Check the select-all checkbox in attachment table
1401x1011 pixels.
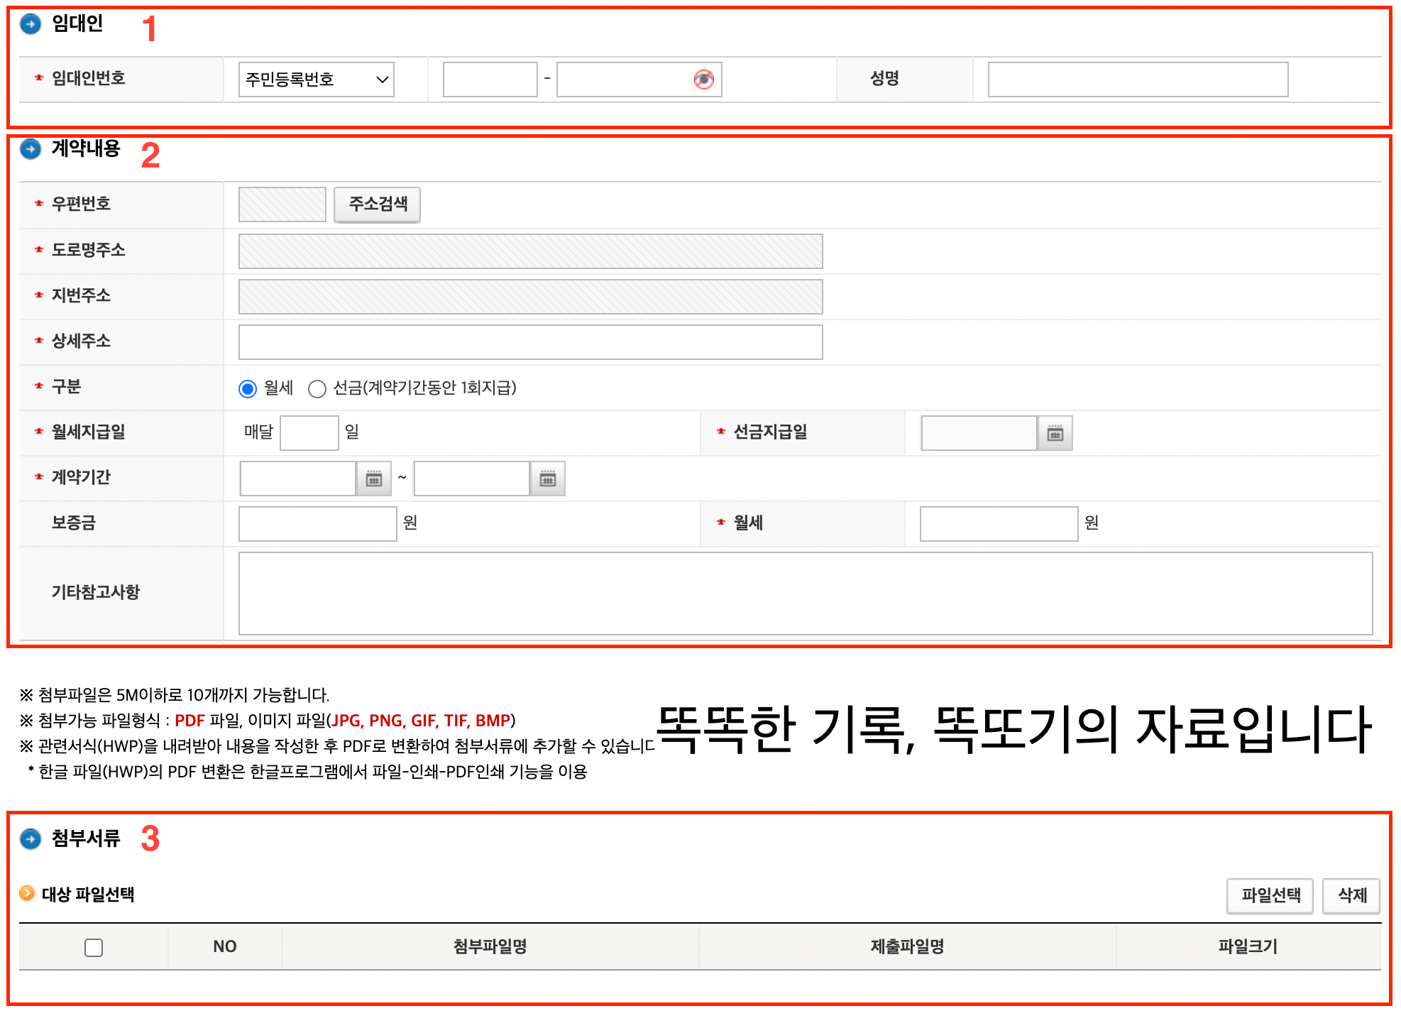click(93, 947)
